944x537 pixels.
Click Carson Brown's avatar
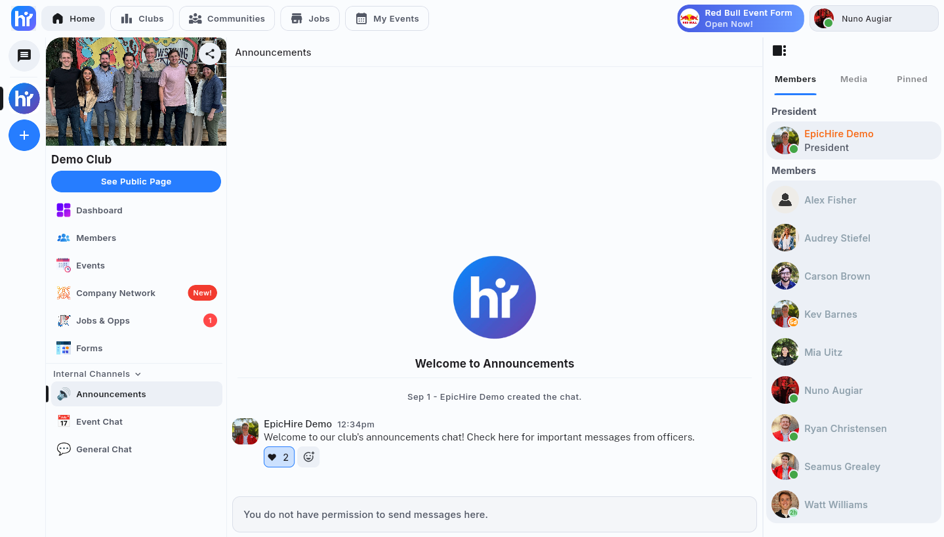coord(785,276)
